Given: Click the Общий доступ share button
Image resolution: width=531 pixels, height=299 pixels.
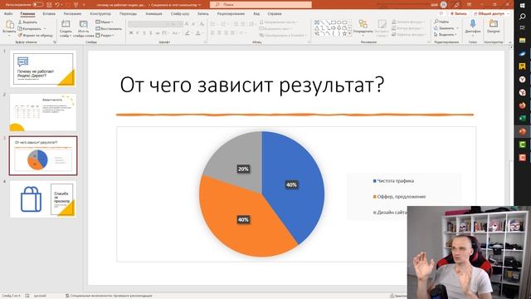Looking at the screenshot, I should [x=489, y=13].
